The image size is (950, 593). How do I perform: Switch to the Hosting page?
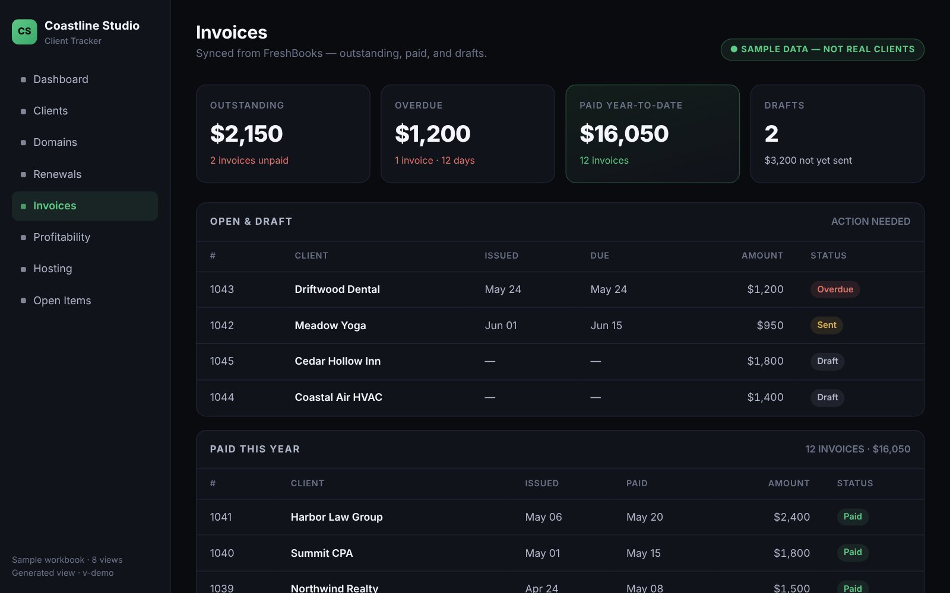click(x=85, y=269)
